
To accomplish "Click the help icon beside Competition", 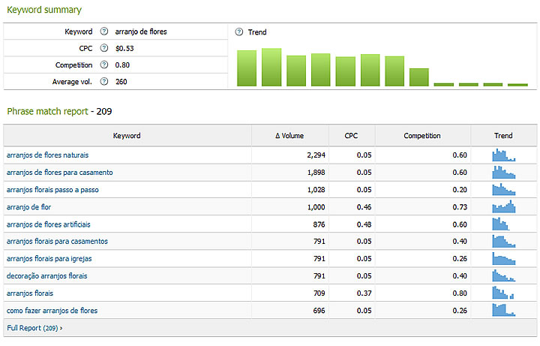I will (104, 65).
